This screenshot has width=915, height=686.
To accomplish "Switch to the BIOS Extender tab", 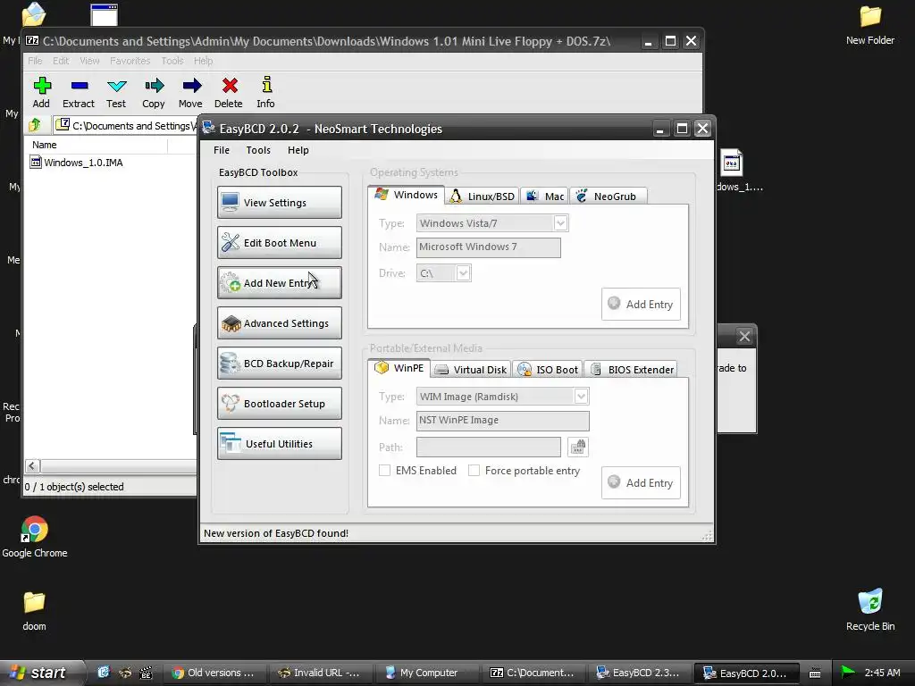I will (x=631, y=369).
